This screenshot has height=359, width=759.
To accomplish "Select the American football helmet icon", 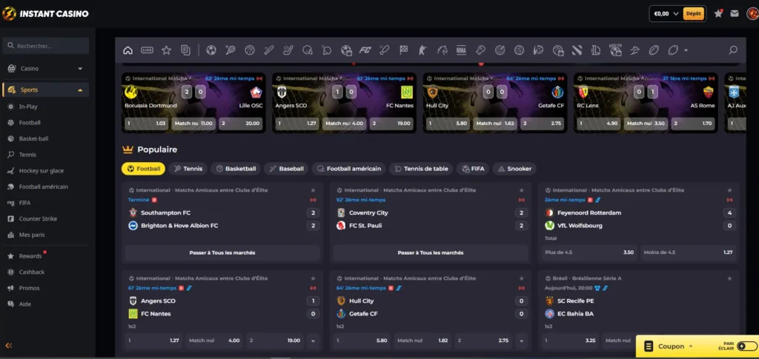I will point(308,50).
